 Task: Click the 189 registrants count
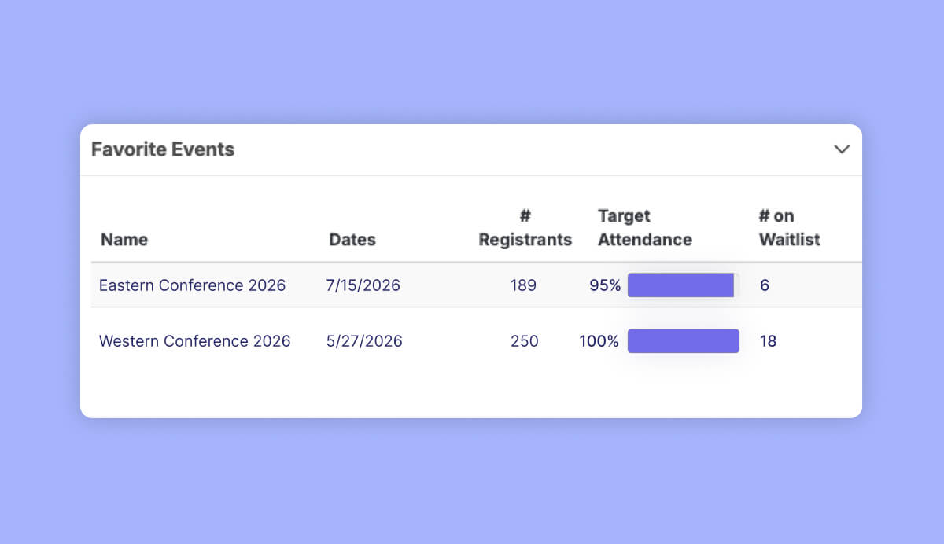(x=523, y=285)
